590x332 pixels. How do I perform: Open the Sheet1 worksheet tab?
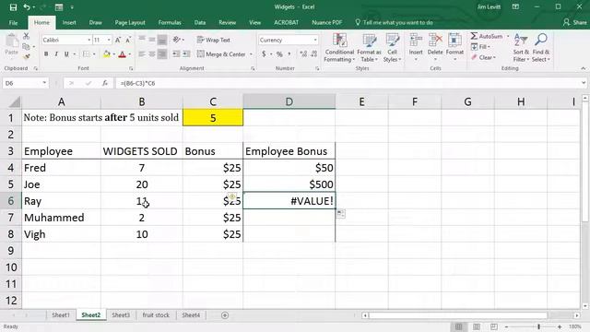(61, 315)
